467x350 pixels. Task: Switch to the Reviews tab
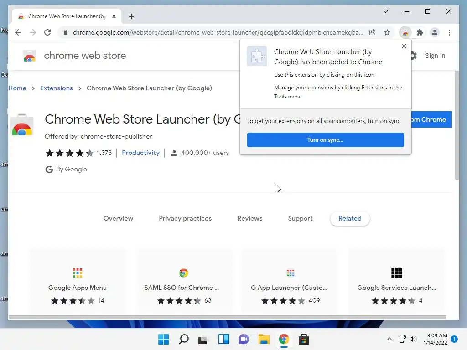click(250, 218)
